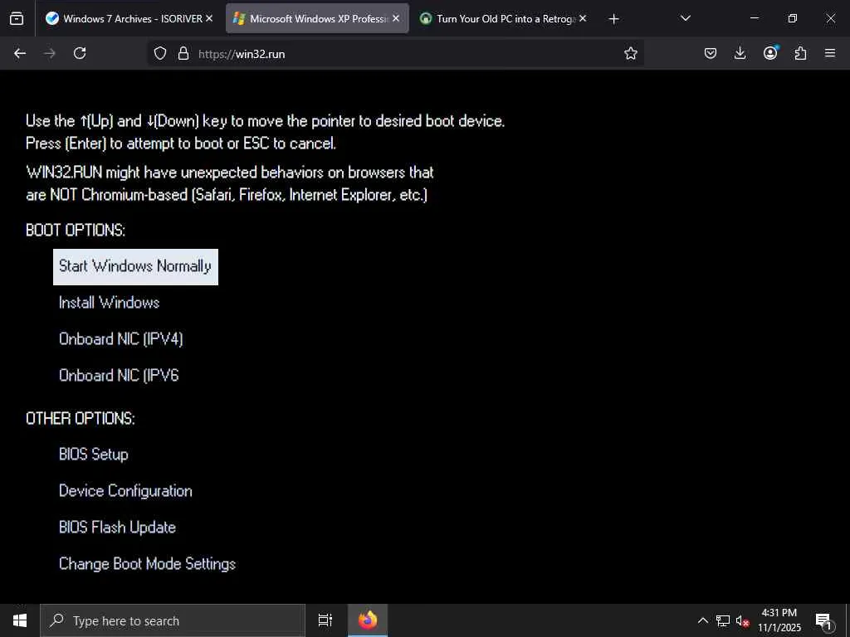Go back to the previous page
The width and height of the screenshot is (850, 637).
[x=20, y=53]
